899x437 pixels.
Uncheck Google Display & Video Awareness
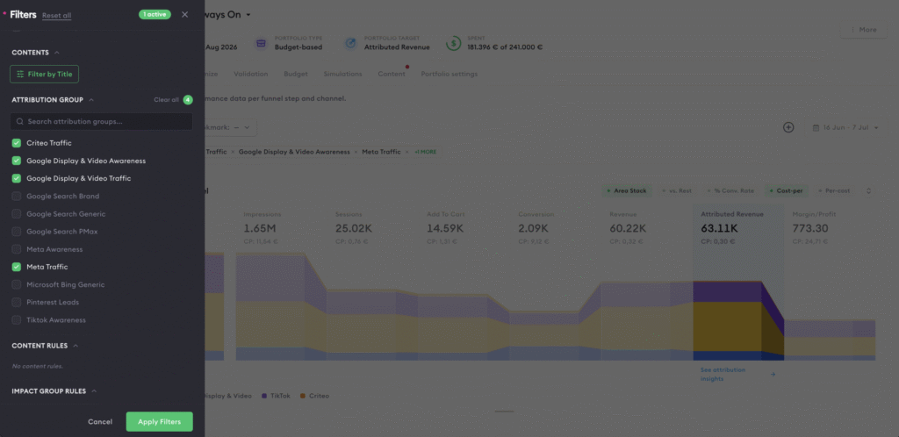click(17, 161)
